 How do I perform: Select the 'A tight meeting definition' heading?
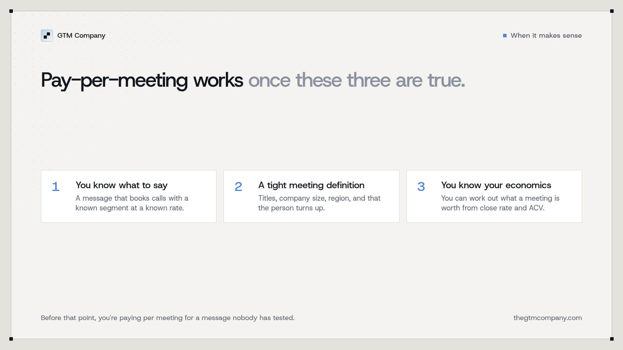311,185
